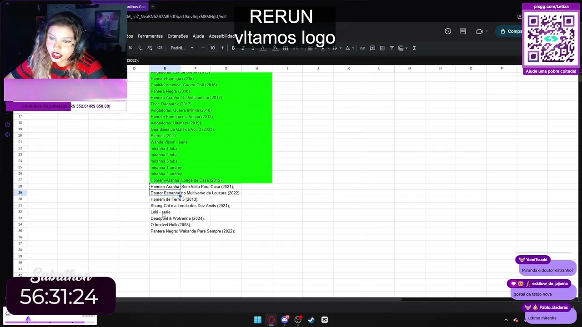
Task: Open version history clock icon
Action: tap(448, 31)
